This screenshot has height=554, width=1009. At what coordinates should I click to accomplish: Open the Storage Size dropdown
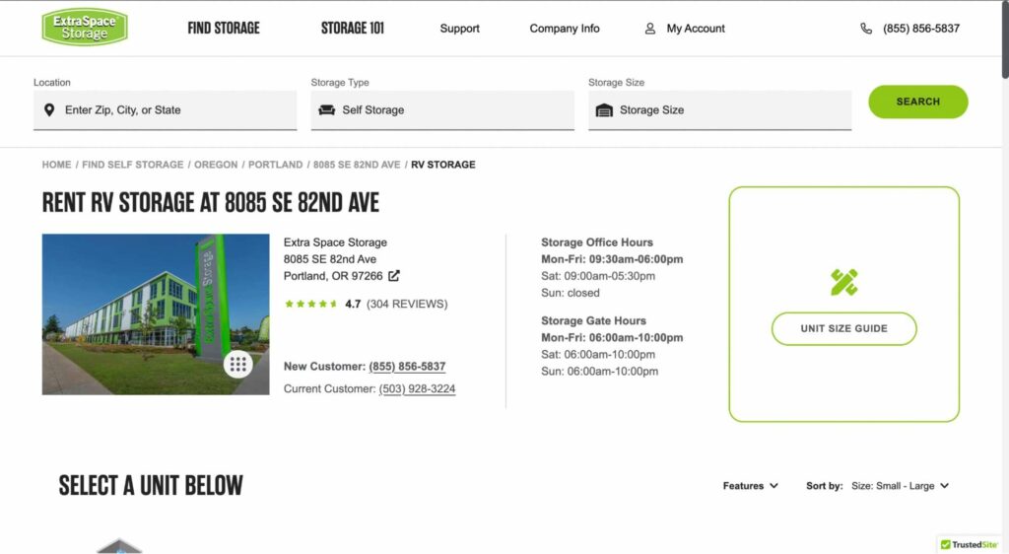pos(719,110)
